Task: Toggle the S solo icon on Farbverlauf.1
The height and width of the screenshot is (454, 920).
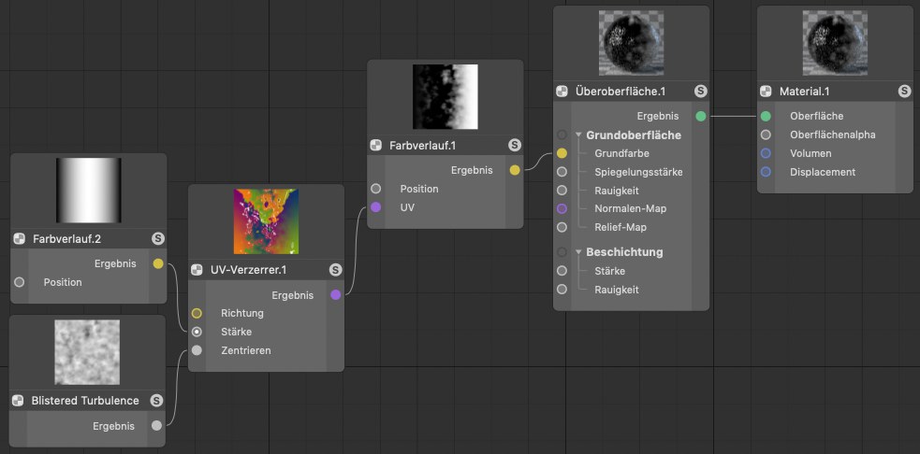Action: [515, 146]
